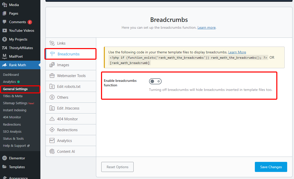Open the Edit robots.txt tab
The image size is (294, 179).
[x=71, y=87]
